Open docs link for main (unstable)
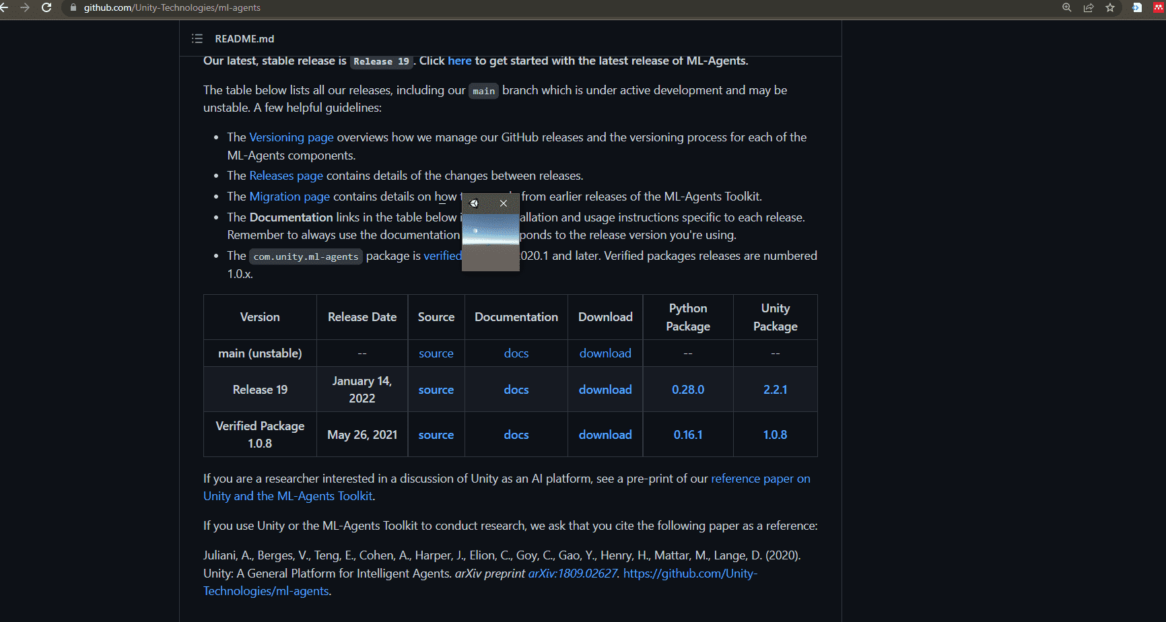The width and height of the screenshot is (1166, 622). (x=516, y=353)
